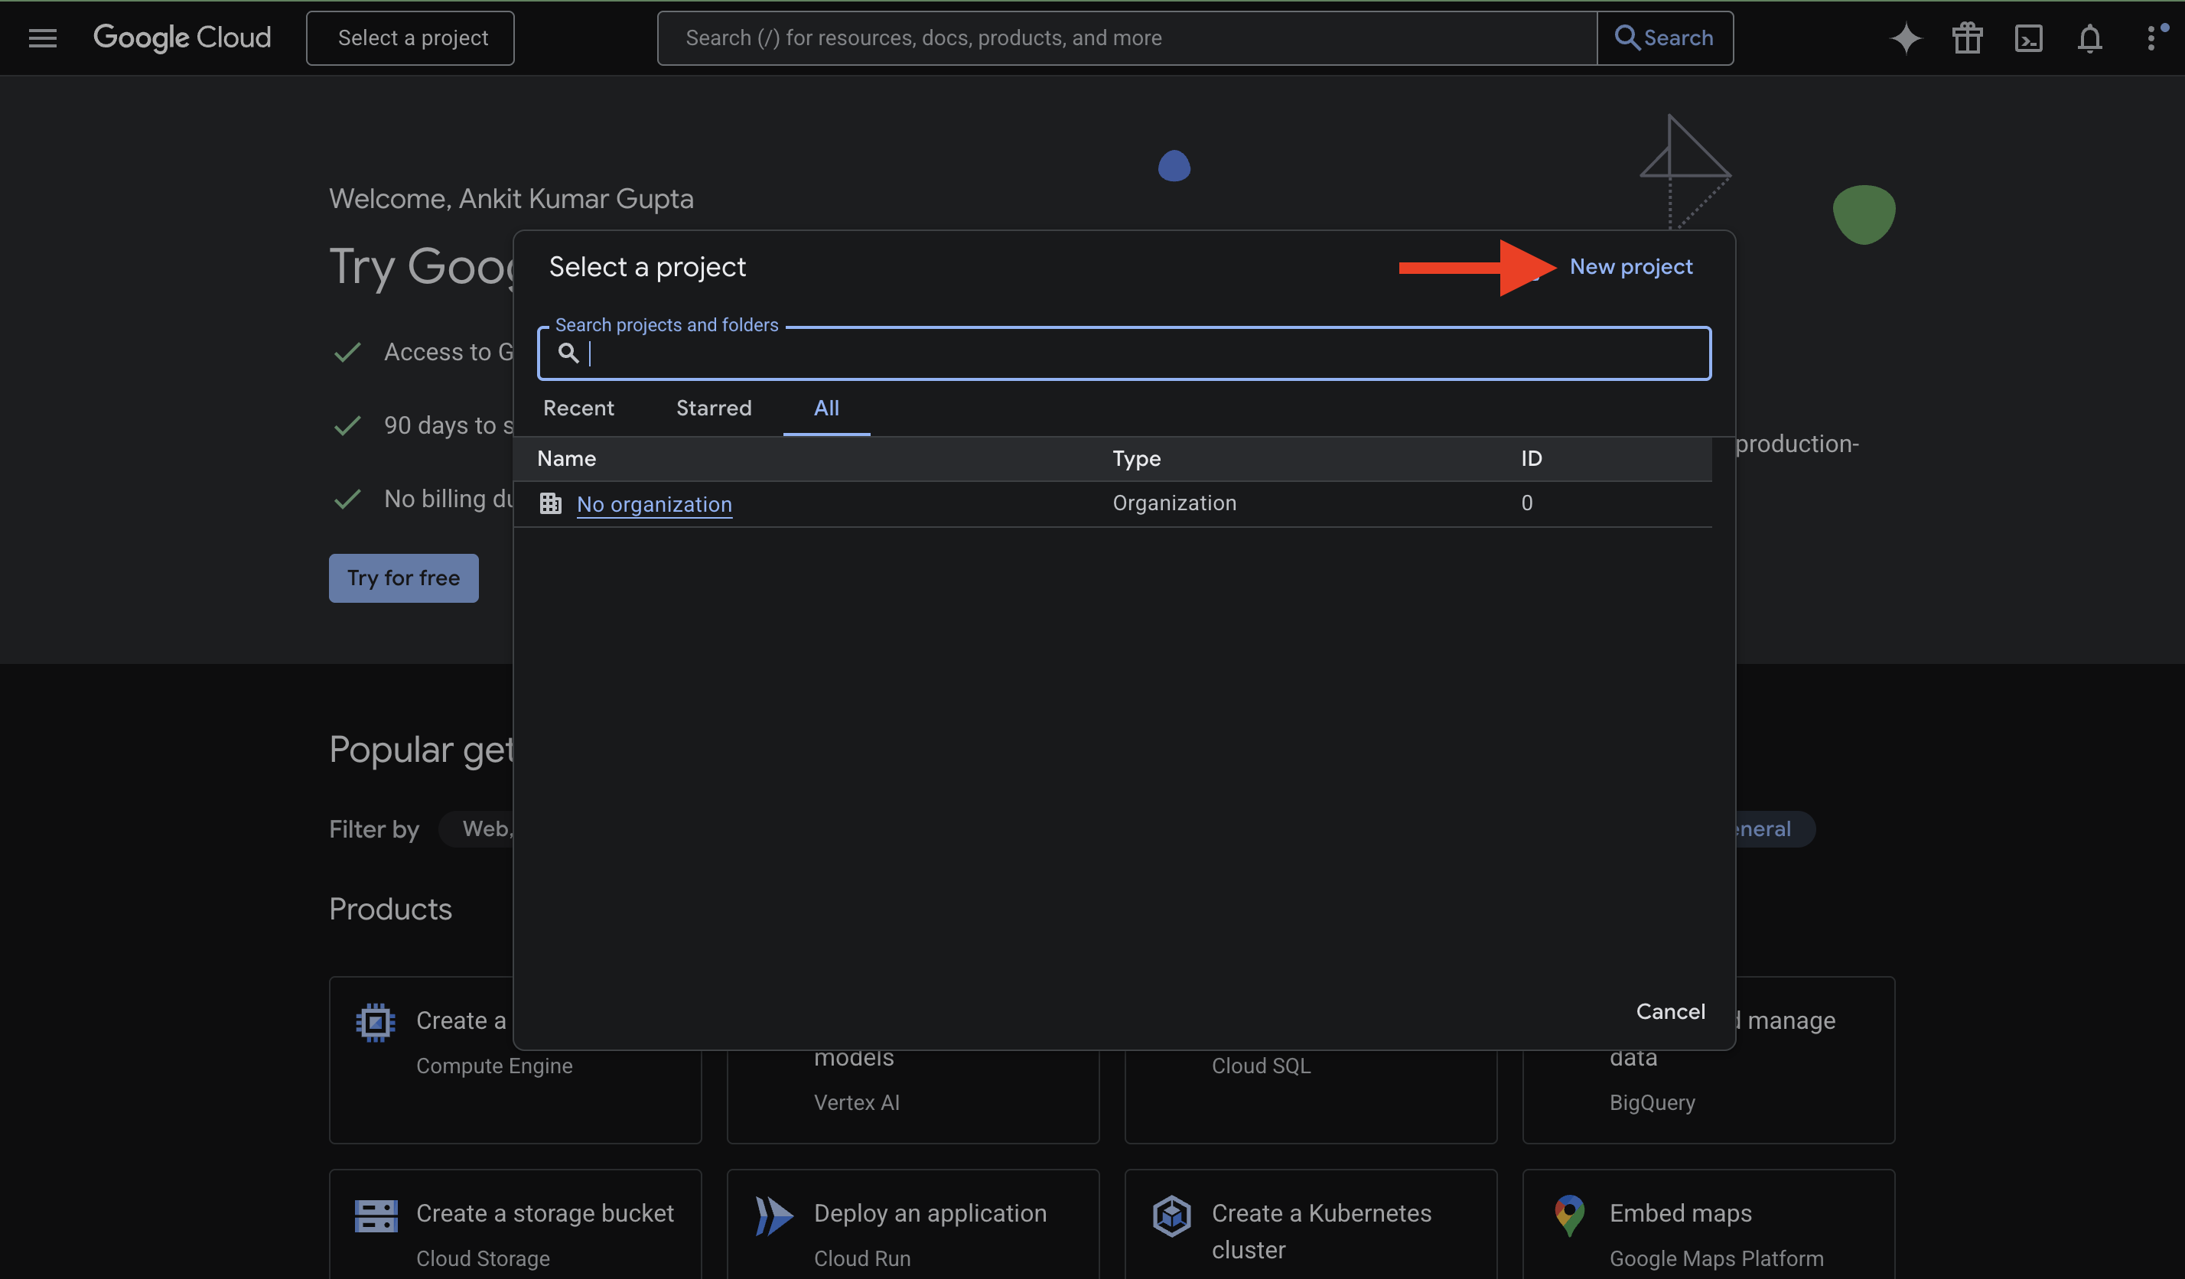Screen dimensions: 2185x1279
Task: Open the three-dot settings menu
Action: coord(2152,38)
